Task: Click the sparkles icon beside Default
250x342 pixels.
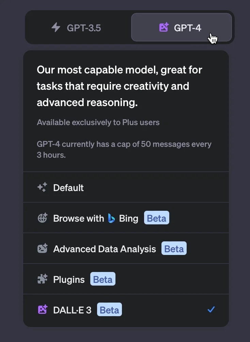Action: (42, 187)
